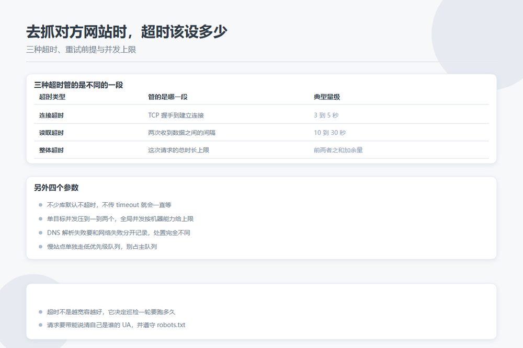523x348 pixels.
Task: Click the heading 另外四个参数
Action: coord(56,188)
